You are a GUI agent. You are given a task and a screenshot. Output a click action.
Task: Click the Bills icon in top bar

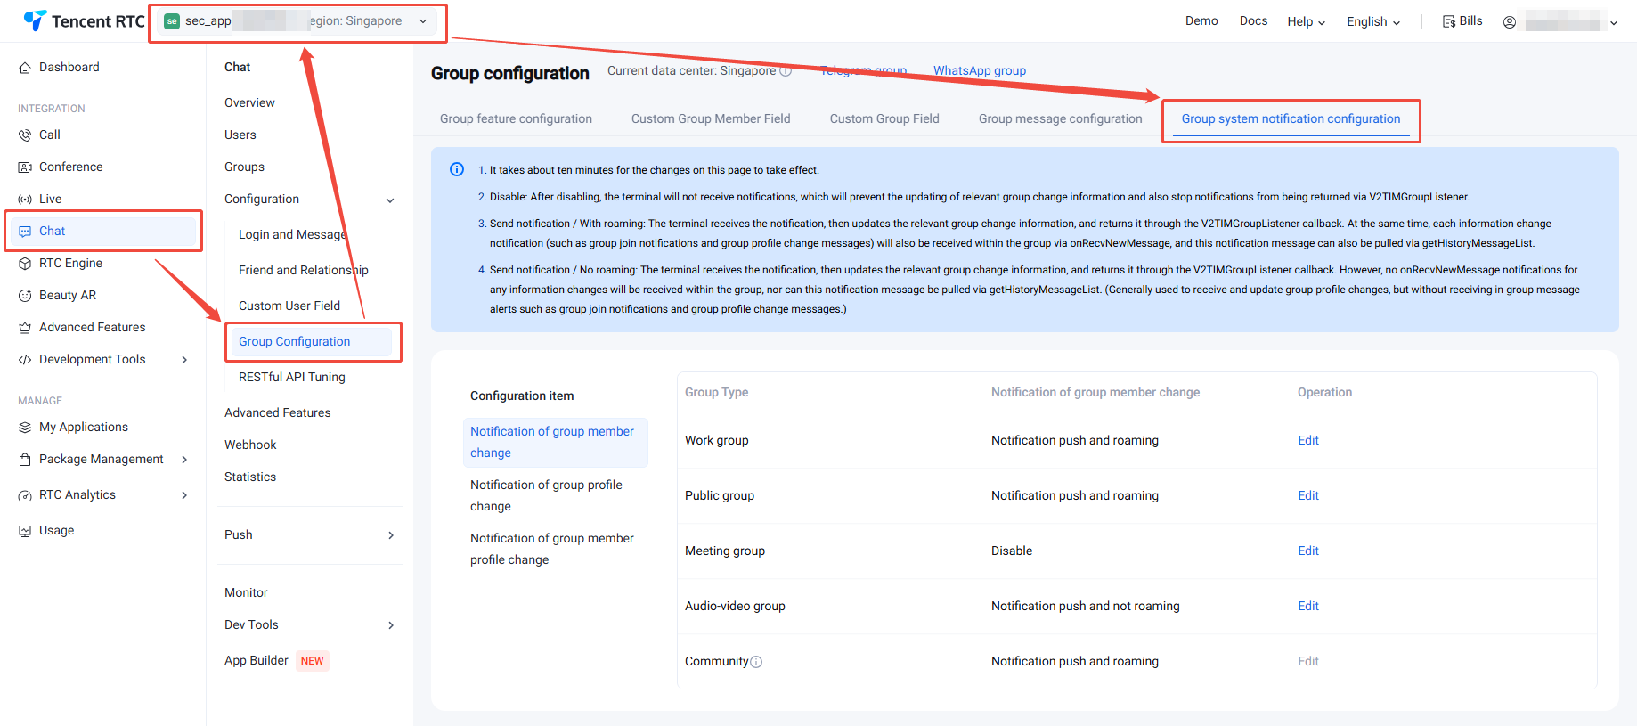pyautogui.click(x=1449, y=21)
